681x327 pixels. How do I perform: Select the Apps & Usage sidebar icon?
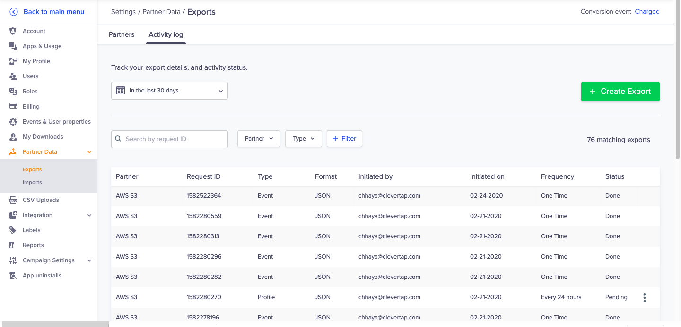coord(13,46)
